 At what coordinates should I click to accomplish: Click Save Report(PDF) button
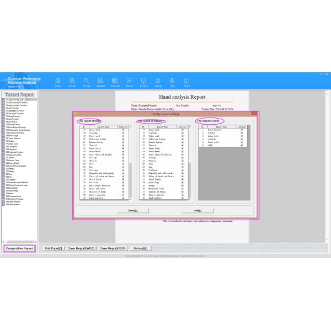113,248
